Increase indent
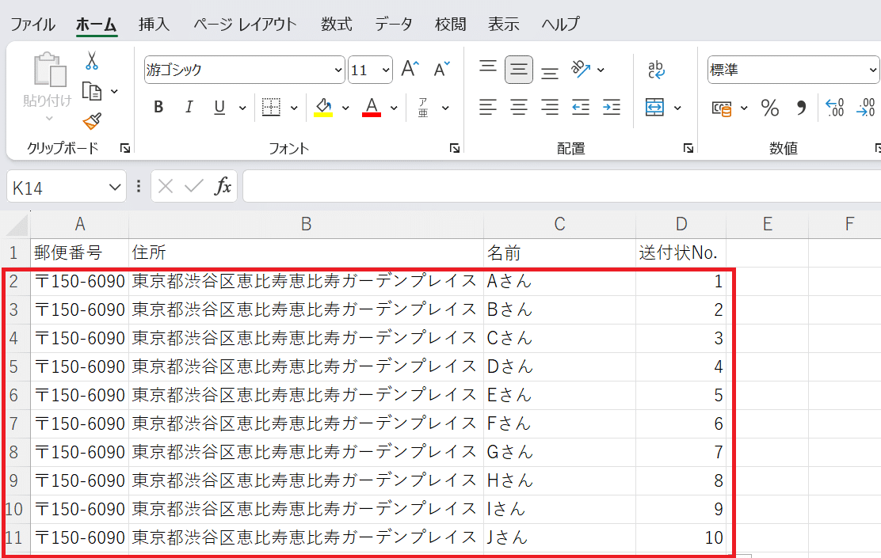The width and height of the screenshot is (881, 558). point(612,107)
